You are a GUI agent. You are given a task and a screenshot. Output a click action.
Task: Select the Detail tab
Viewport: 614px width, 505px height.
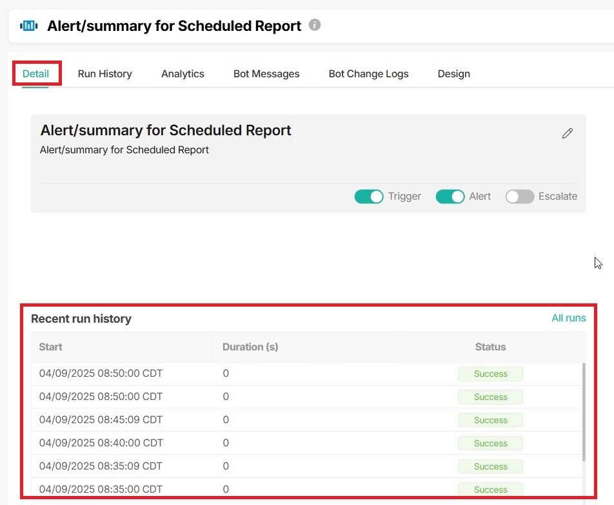tap(35, 73)
